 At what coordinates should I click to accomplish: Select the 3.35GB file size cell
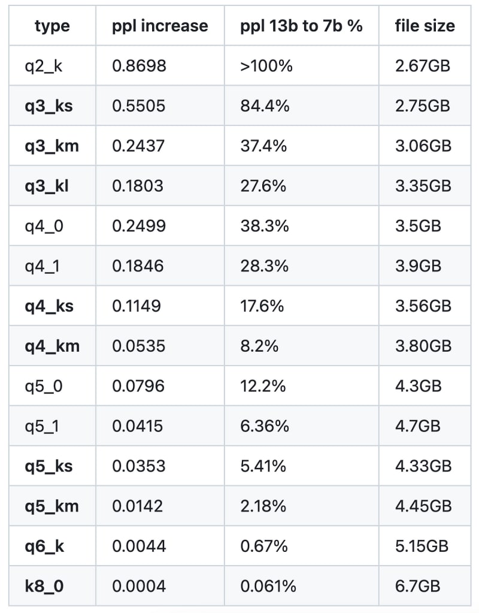(x=423, y=186)
